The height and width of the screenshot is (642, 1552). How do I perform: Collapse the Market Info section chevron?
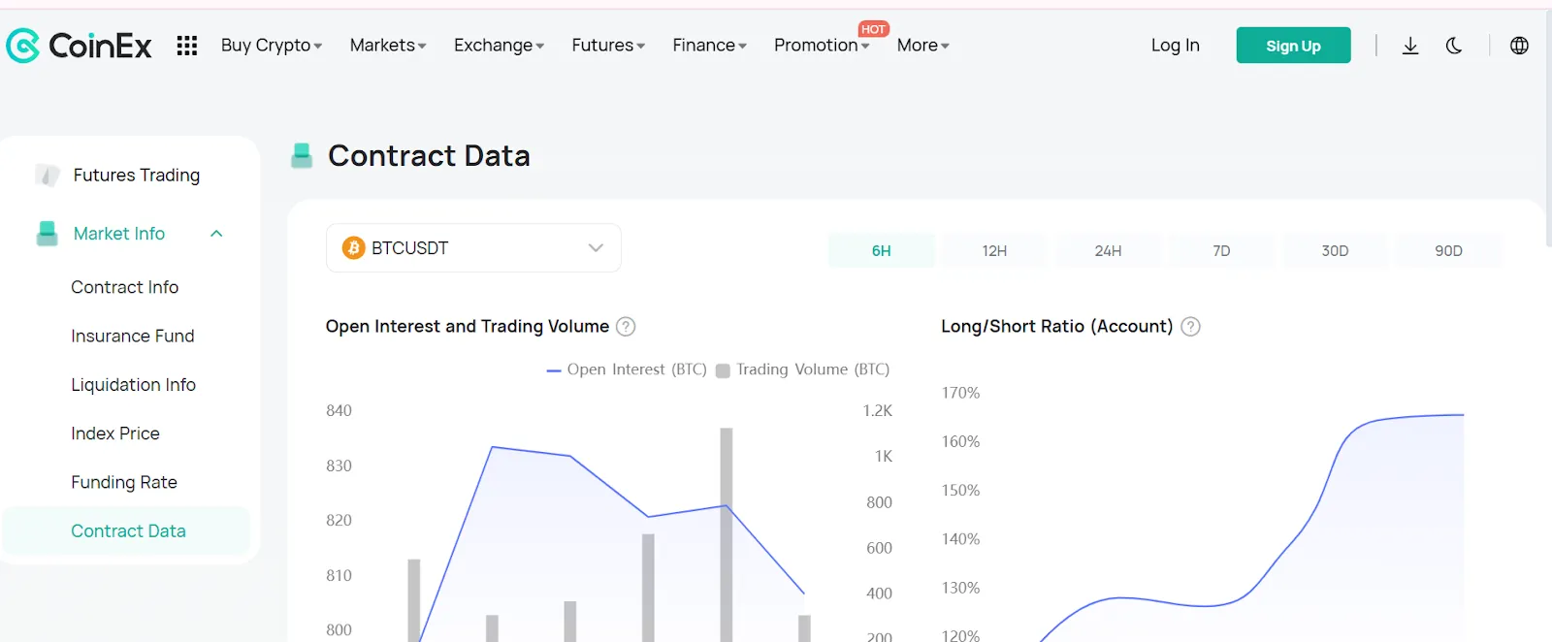point(216,234)
